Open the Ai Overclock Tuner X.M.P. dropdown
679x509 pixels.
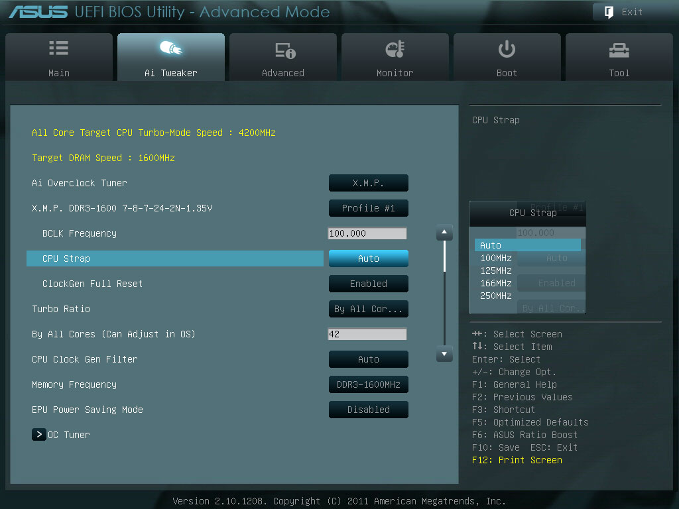tap(368, 183)
